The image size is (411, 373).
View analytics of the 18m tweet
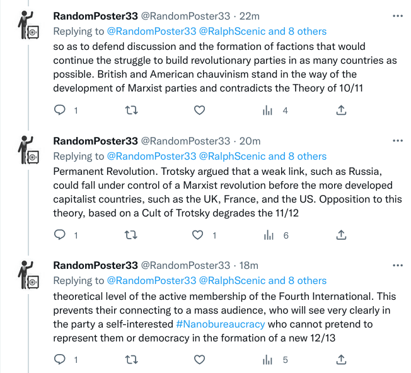tap(268, 360)
